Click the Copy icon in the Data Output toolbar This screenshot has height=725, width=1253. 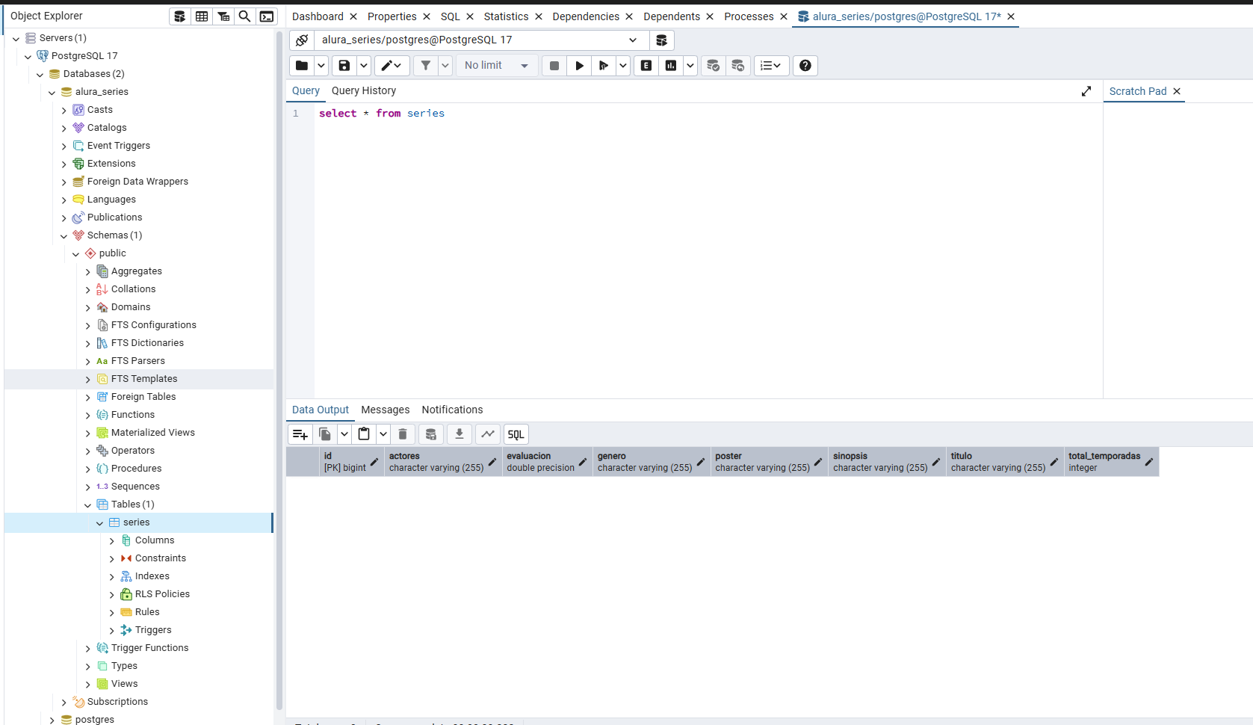(325, 434)
